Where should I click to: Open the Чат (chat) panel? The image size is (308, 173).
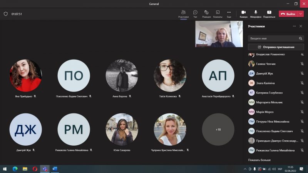[x=195, y=14]
